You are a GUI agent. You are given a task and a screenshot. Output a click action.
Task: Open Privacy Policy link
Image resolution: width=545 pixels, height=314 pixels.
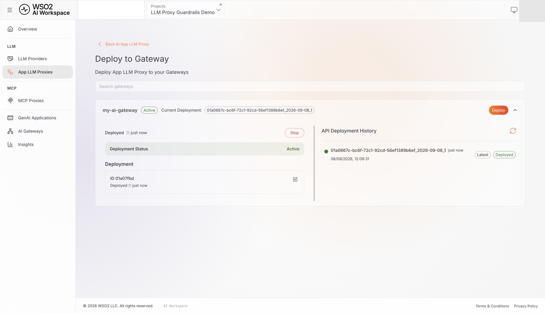click(x=526, y=306)
